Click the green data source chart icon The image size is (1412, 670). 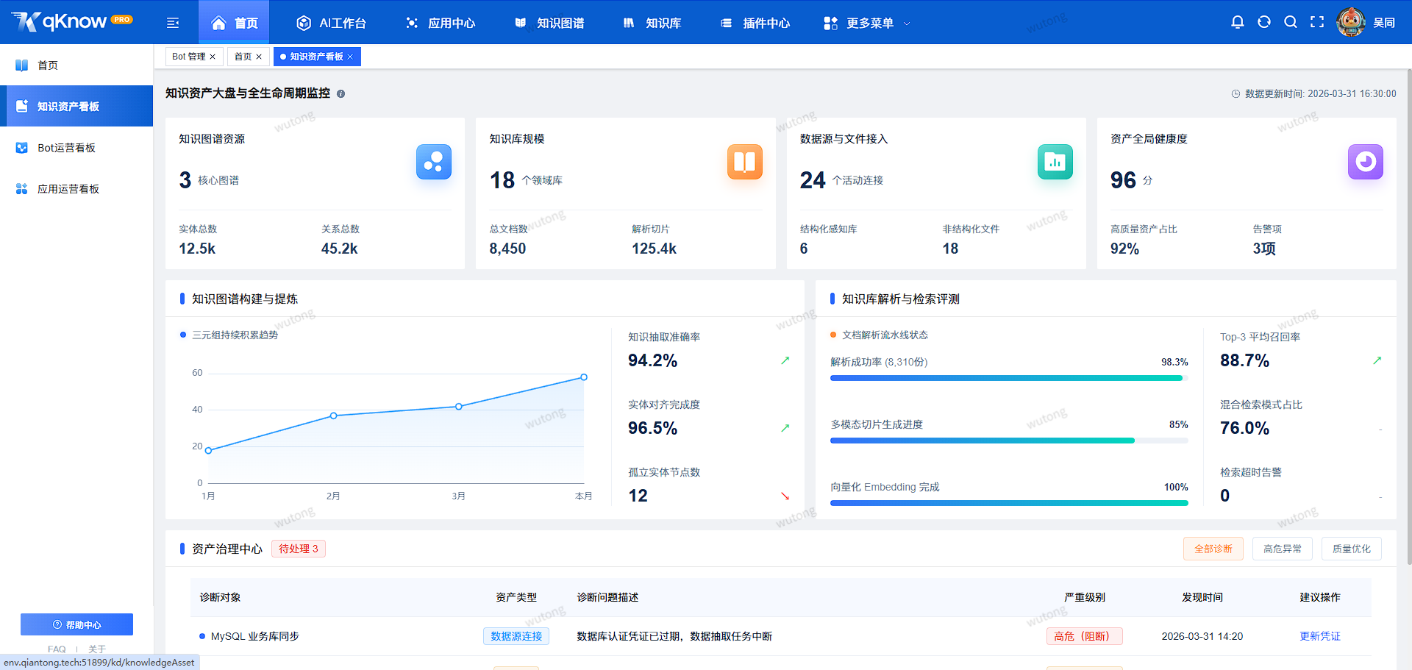(1055, 161)
